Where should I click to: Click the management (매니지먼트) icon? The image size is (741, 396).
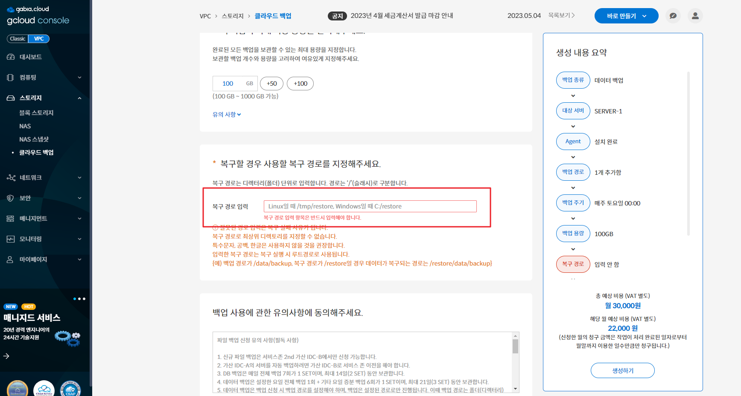pyautogui.click(x=11, y=218)
